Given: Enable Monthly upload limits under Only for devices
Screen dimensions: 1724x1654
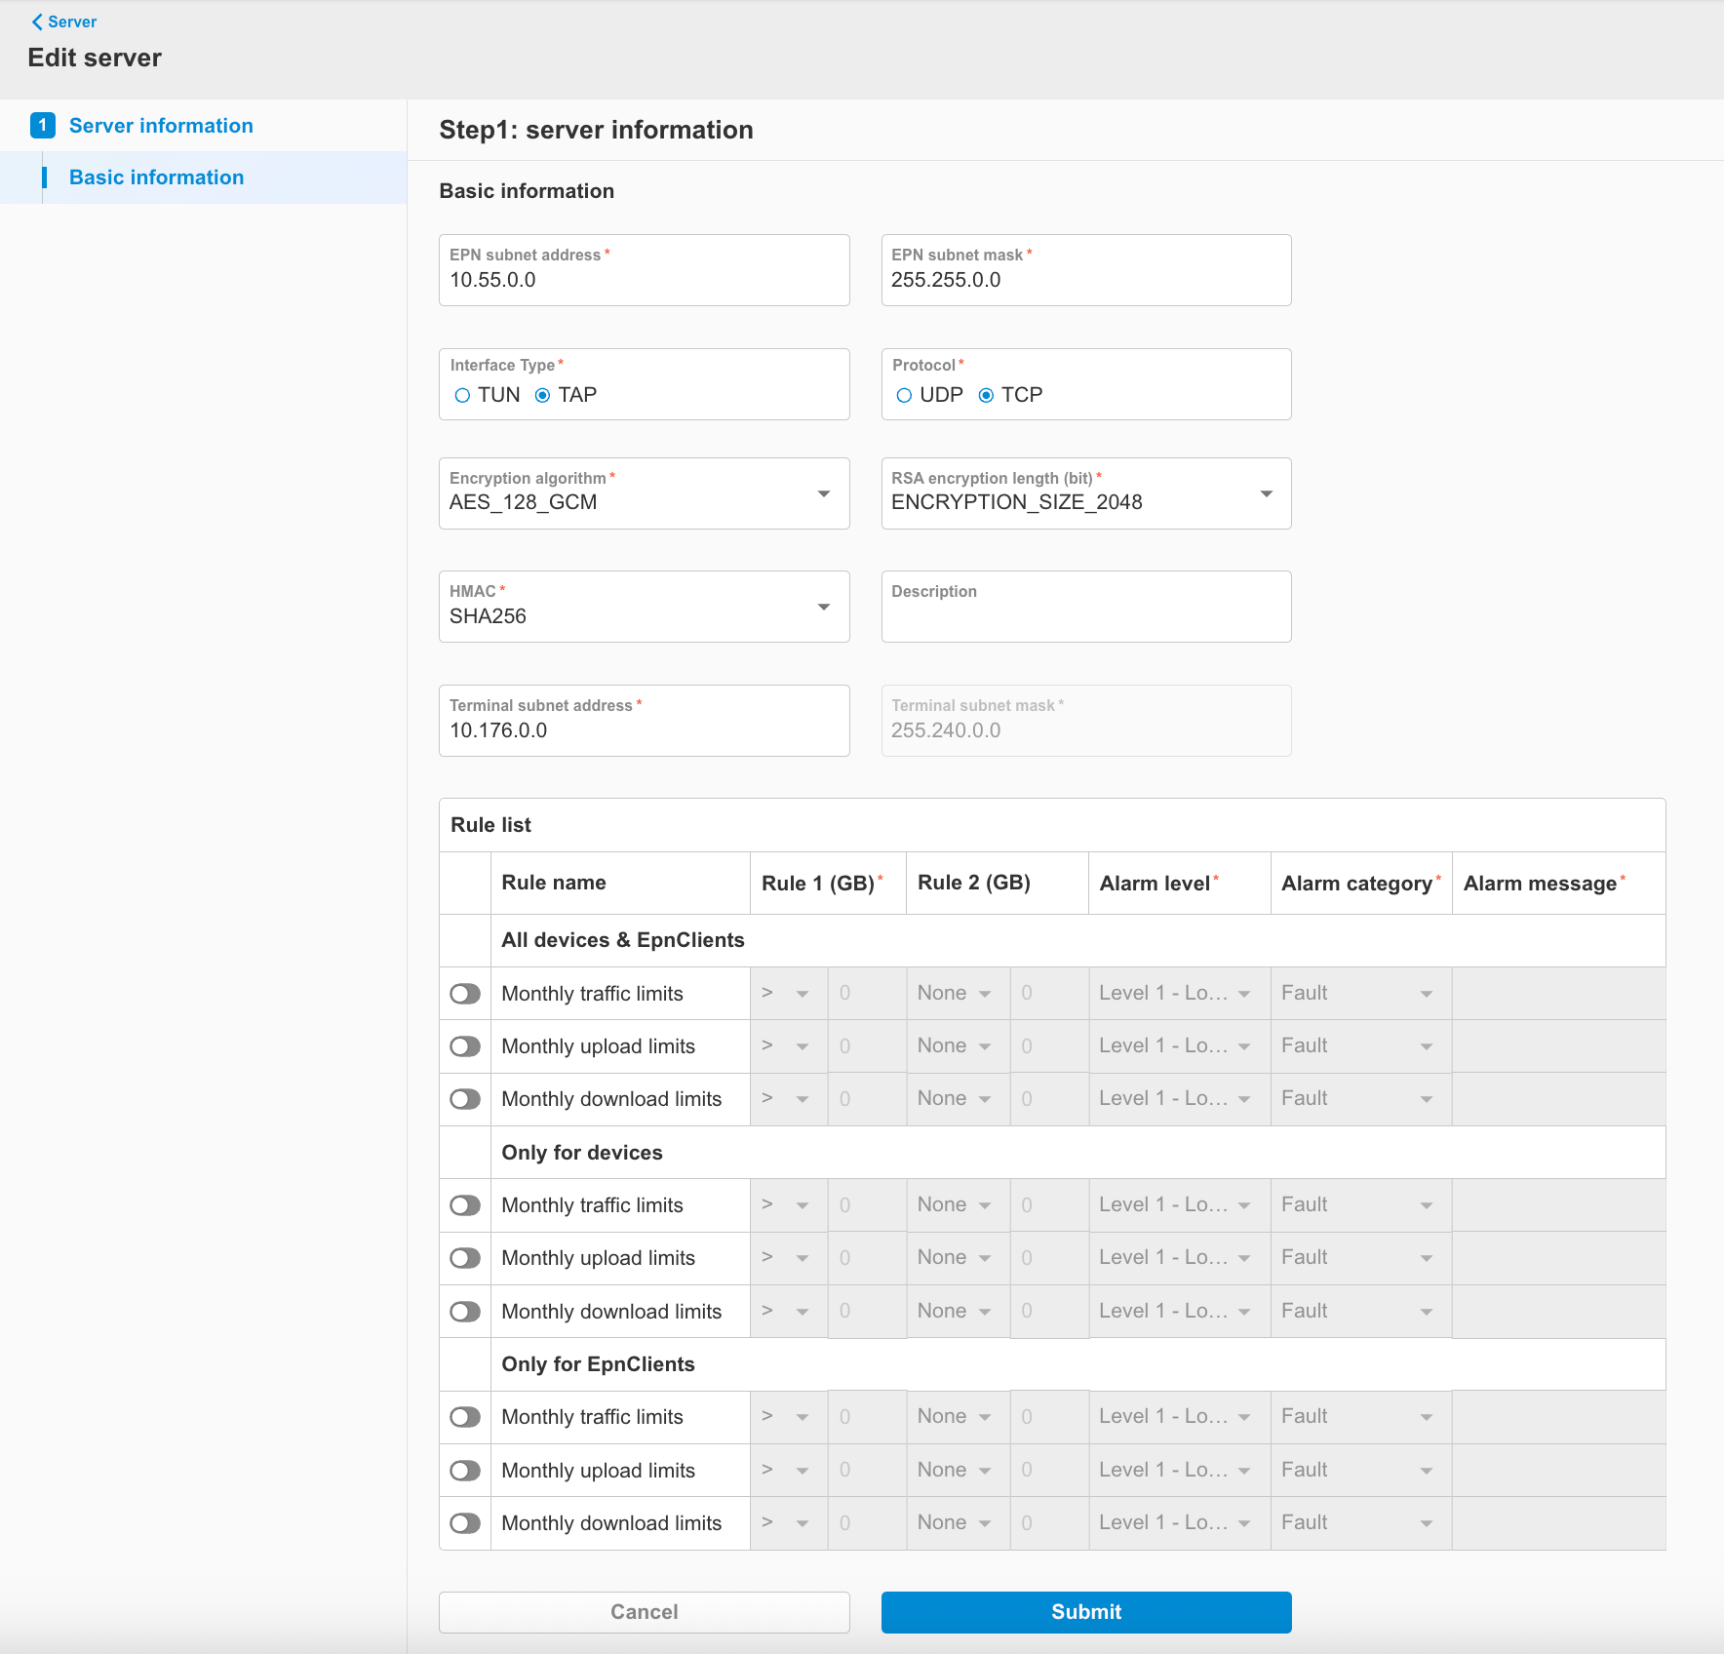Looking at the screenshot, I should point(465,1258).
